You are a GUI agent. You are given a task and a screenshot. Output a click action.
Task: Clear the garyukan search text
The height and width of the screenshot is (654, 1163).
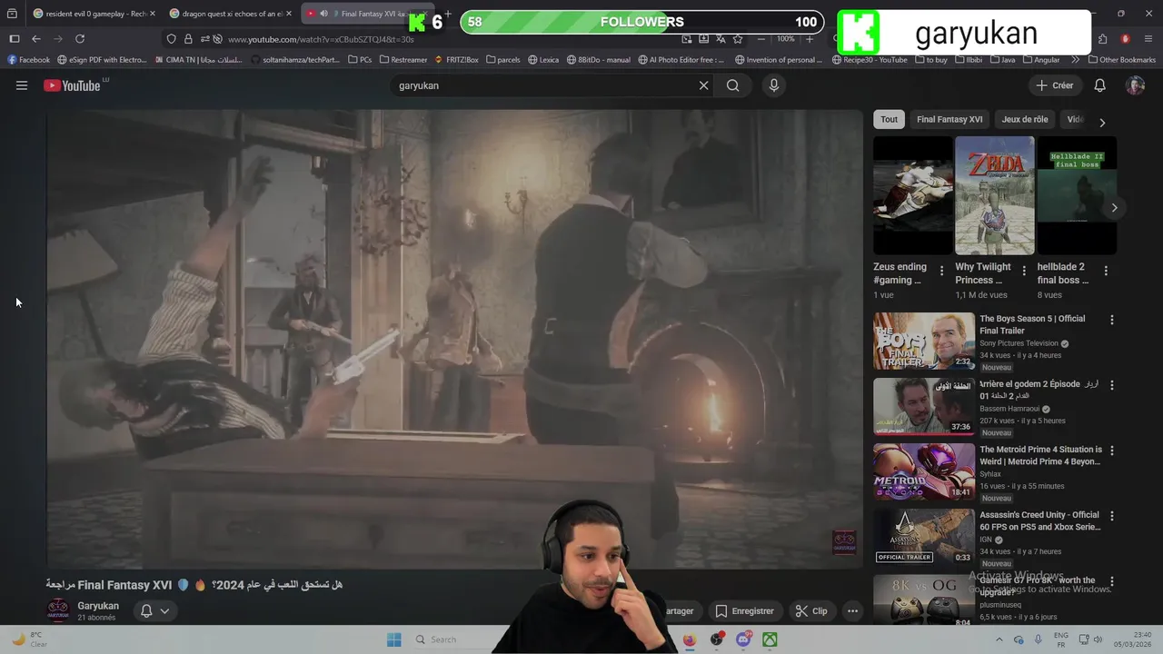tap(703, 85)
